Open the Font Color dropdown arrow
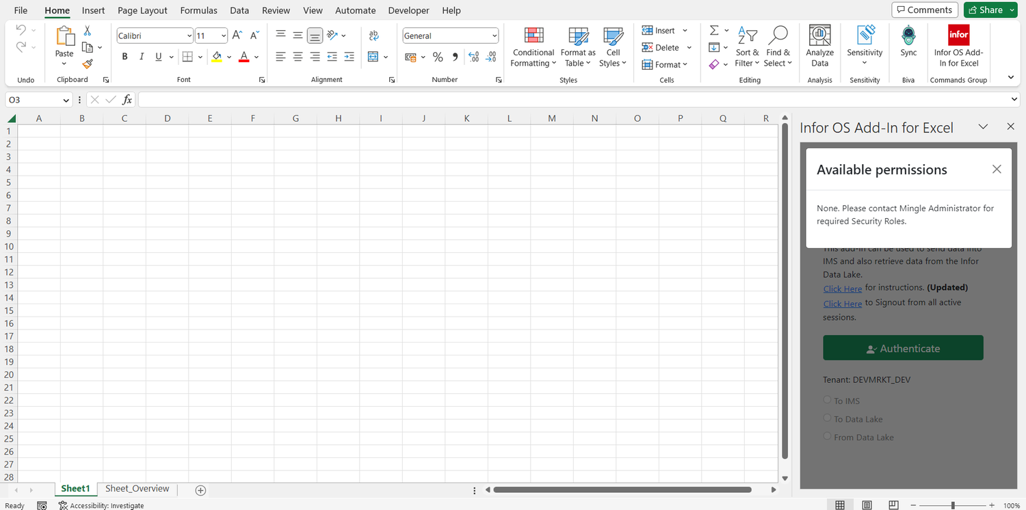This screenshot has width=1026, height=510. (256, 56)
